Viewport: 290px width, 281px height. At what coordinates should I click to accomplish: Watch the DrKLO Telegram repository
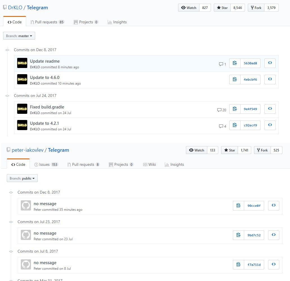pos(189,8)
